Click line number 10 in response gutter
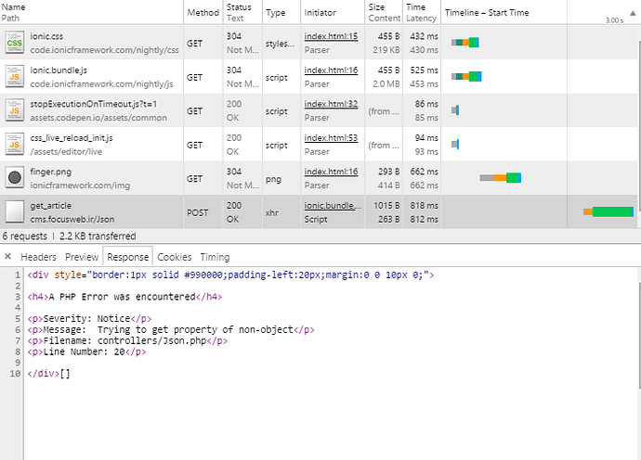 (15, 374)
